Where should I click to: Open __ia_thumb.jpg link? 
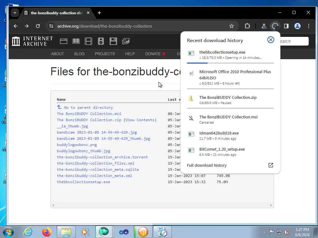click(72, 126)
